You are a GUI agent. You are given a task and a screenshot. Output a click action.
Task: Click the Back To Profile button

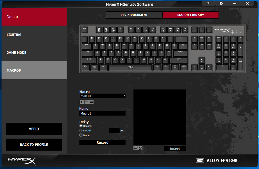(x=34, y=145)
